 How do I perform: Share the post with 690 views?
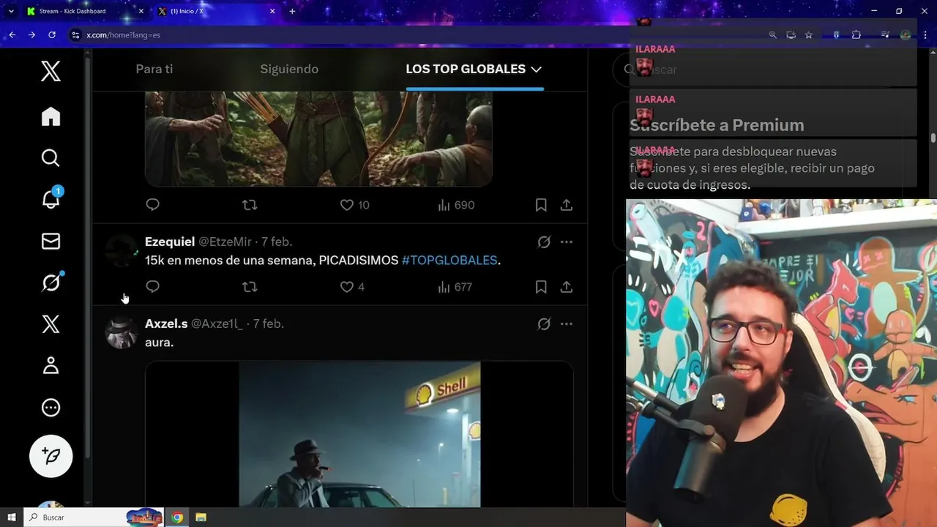[x=567, y=205]
